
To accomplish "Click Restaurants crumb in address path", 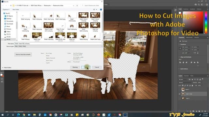I will tap(47, 6).
